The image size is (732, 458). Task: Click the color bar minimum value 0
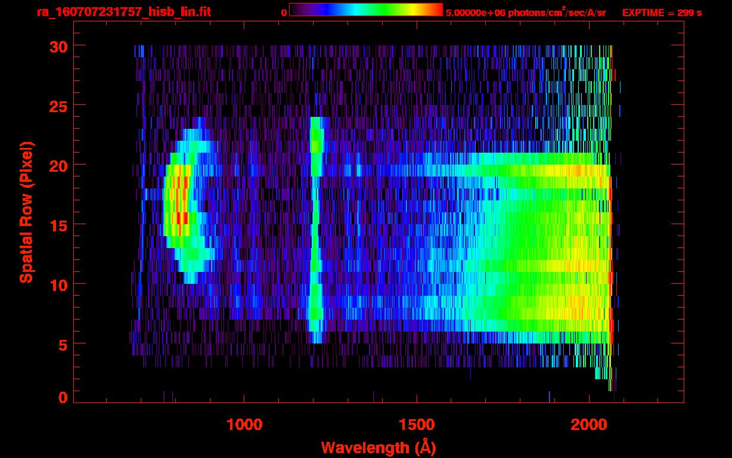click(284, 13)
